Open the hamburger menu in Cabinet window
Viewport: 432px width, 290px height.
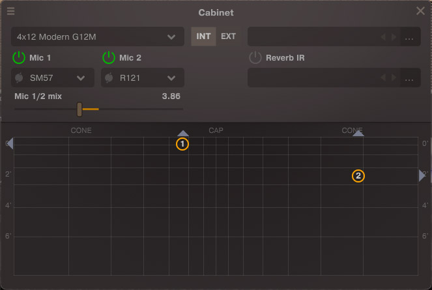tap(11, 12)
